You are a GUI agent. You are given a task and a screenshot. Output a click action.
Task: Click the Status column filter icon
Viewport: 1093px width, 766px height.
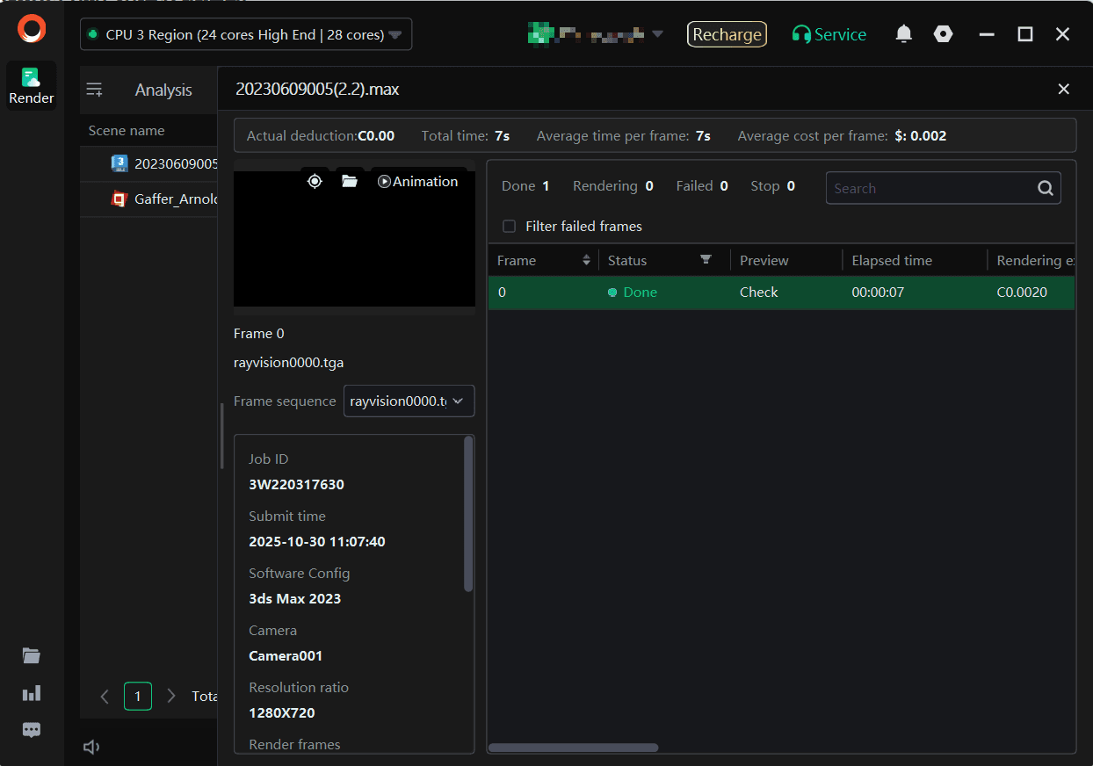[705, 260]
